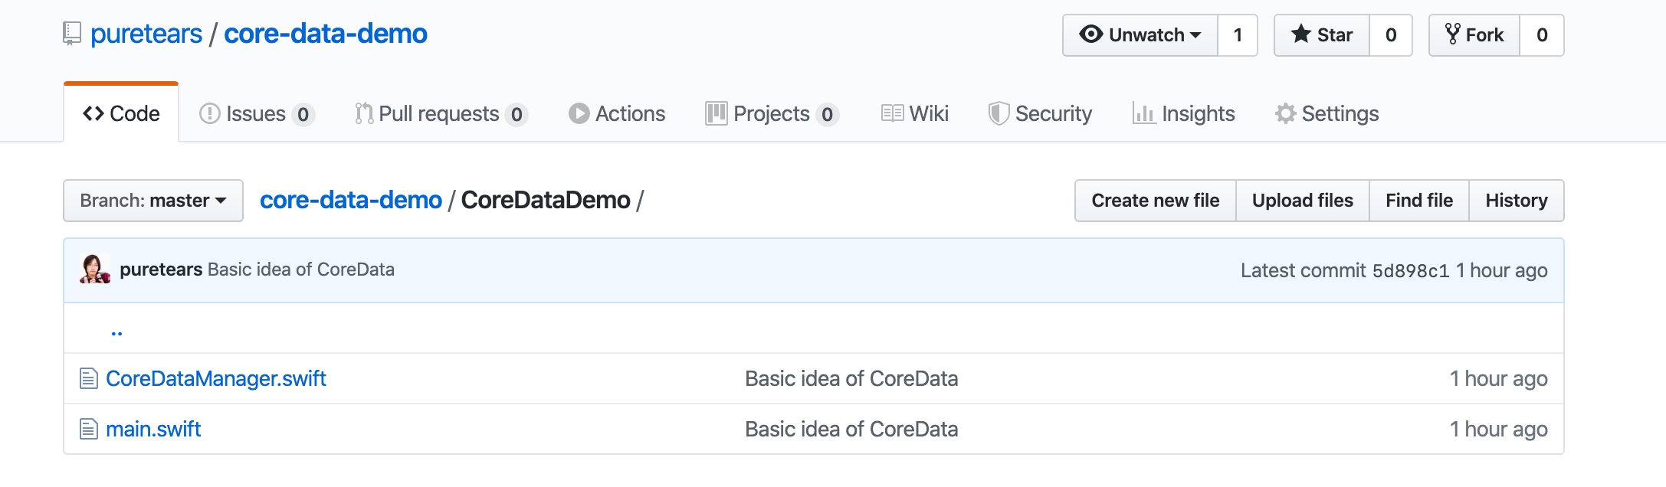Viewport: 1666px width, 487px height.
Task: Click the file icon beside main.swift
Action: click(89, 429)
